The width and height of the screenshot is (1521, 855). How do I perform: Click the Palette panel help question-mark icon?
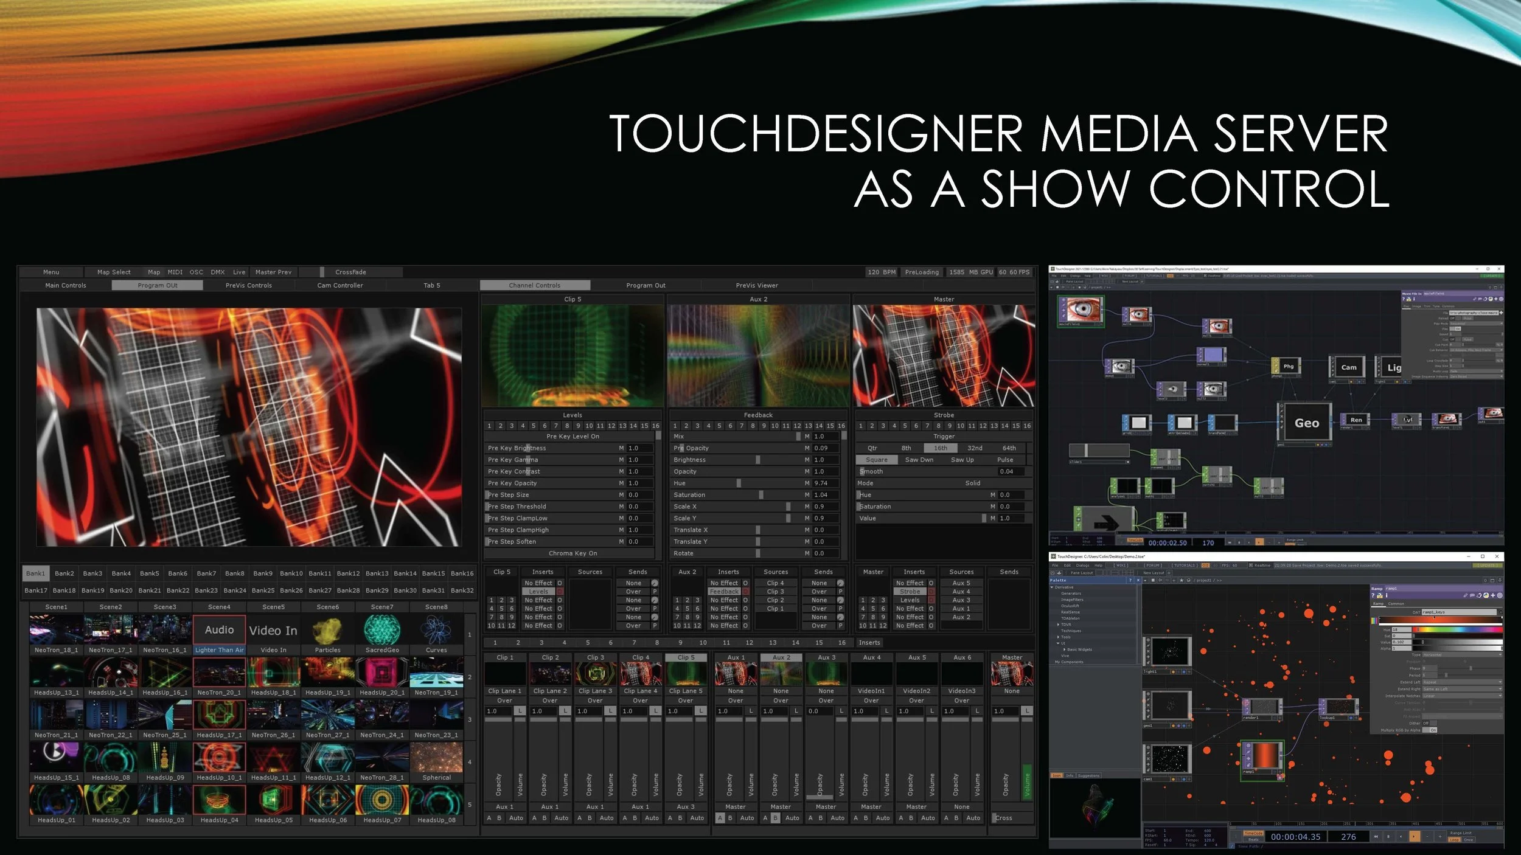point(1130,580)
